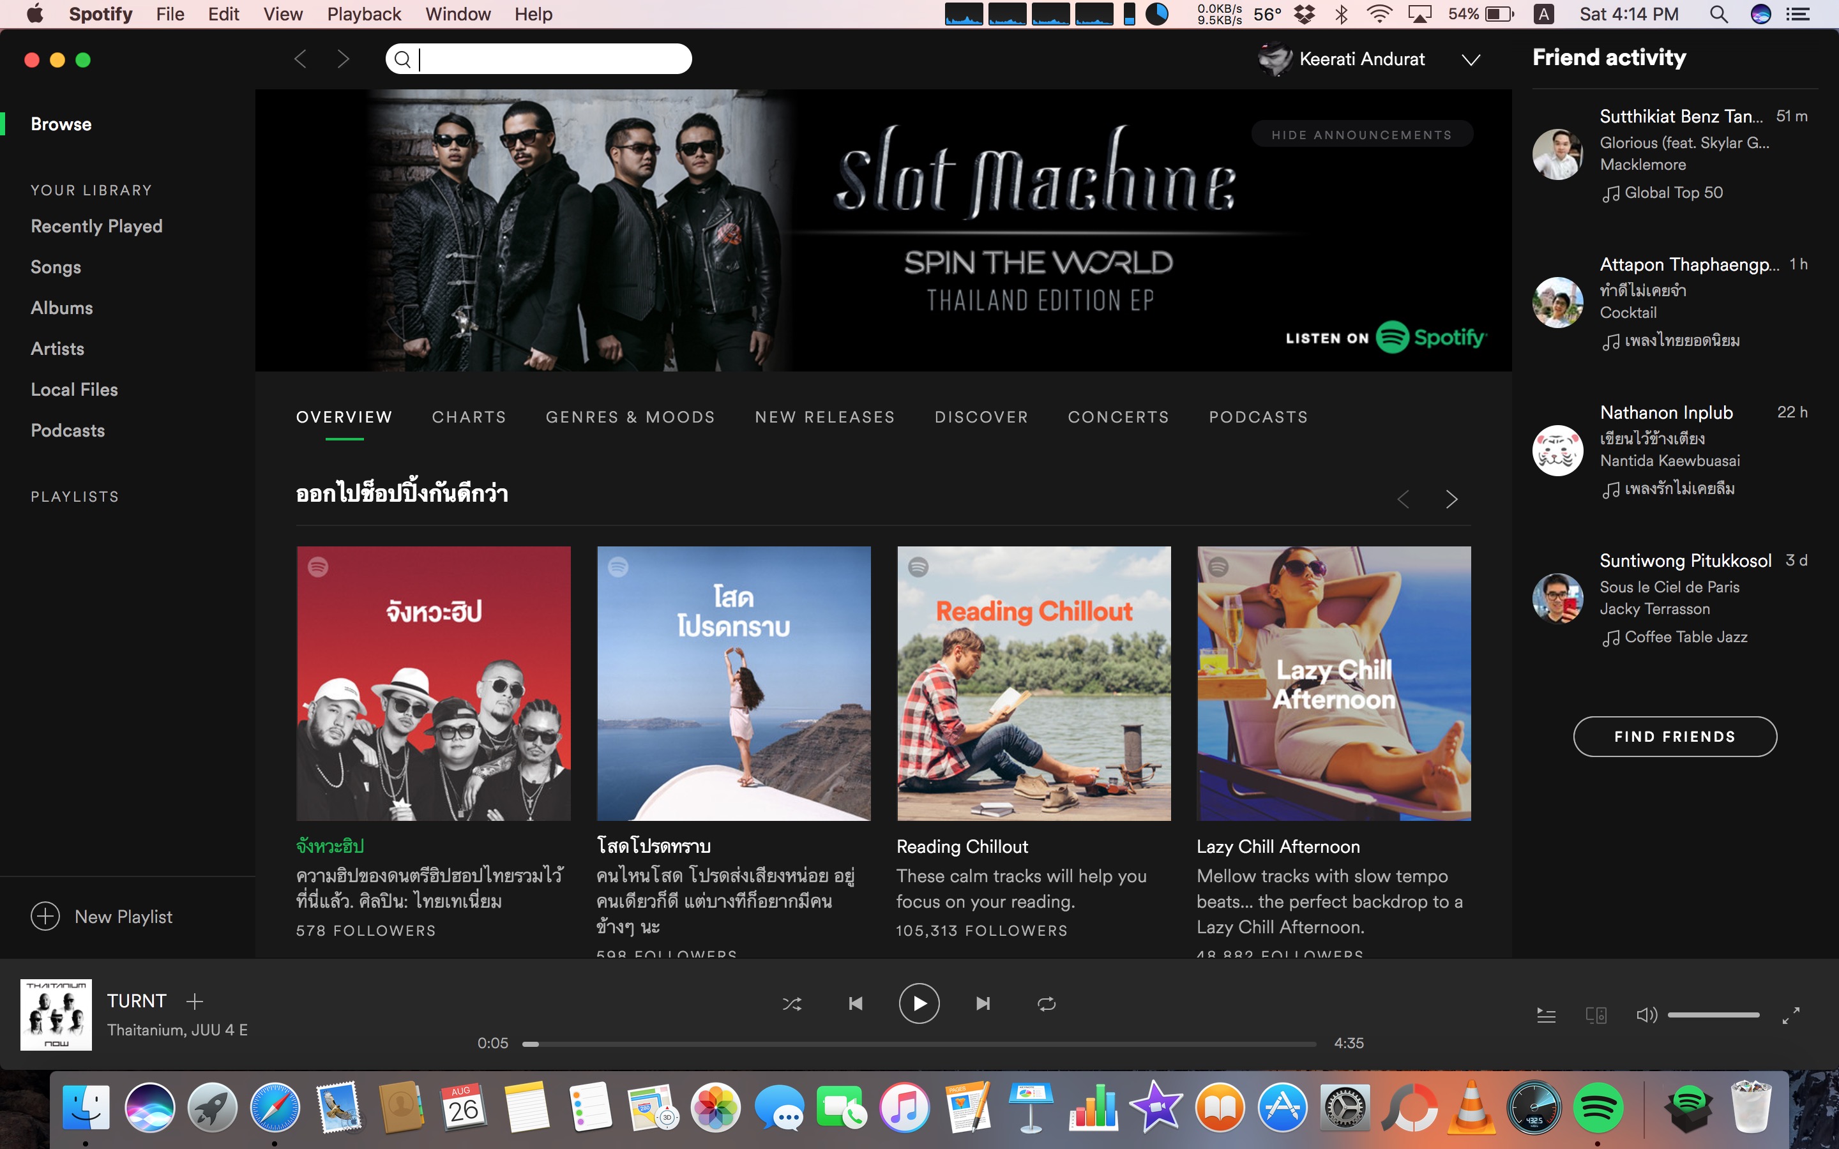This screenshot has height=1149, width=1839.
Task: Enter full screen via the expand arrows icon
Action: coord(1791,1014)
